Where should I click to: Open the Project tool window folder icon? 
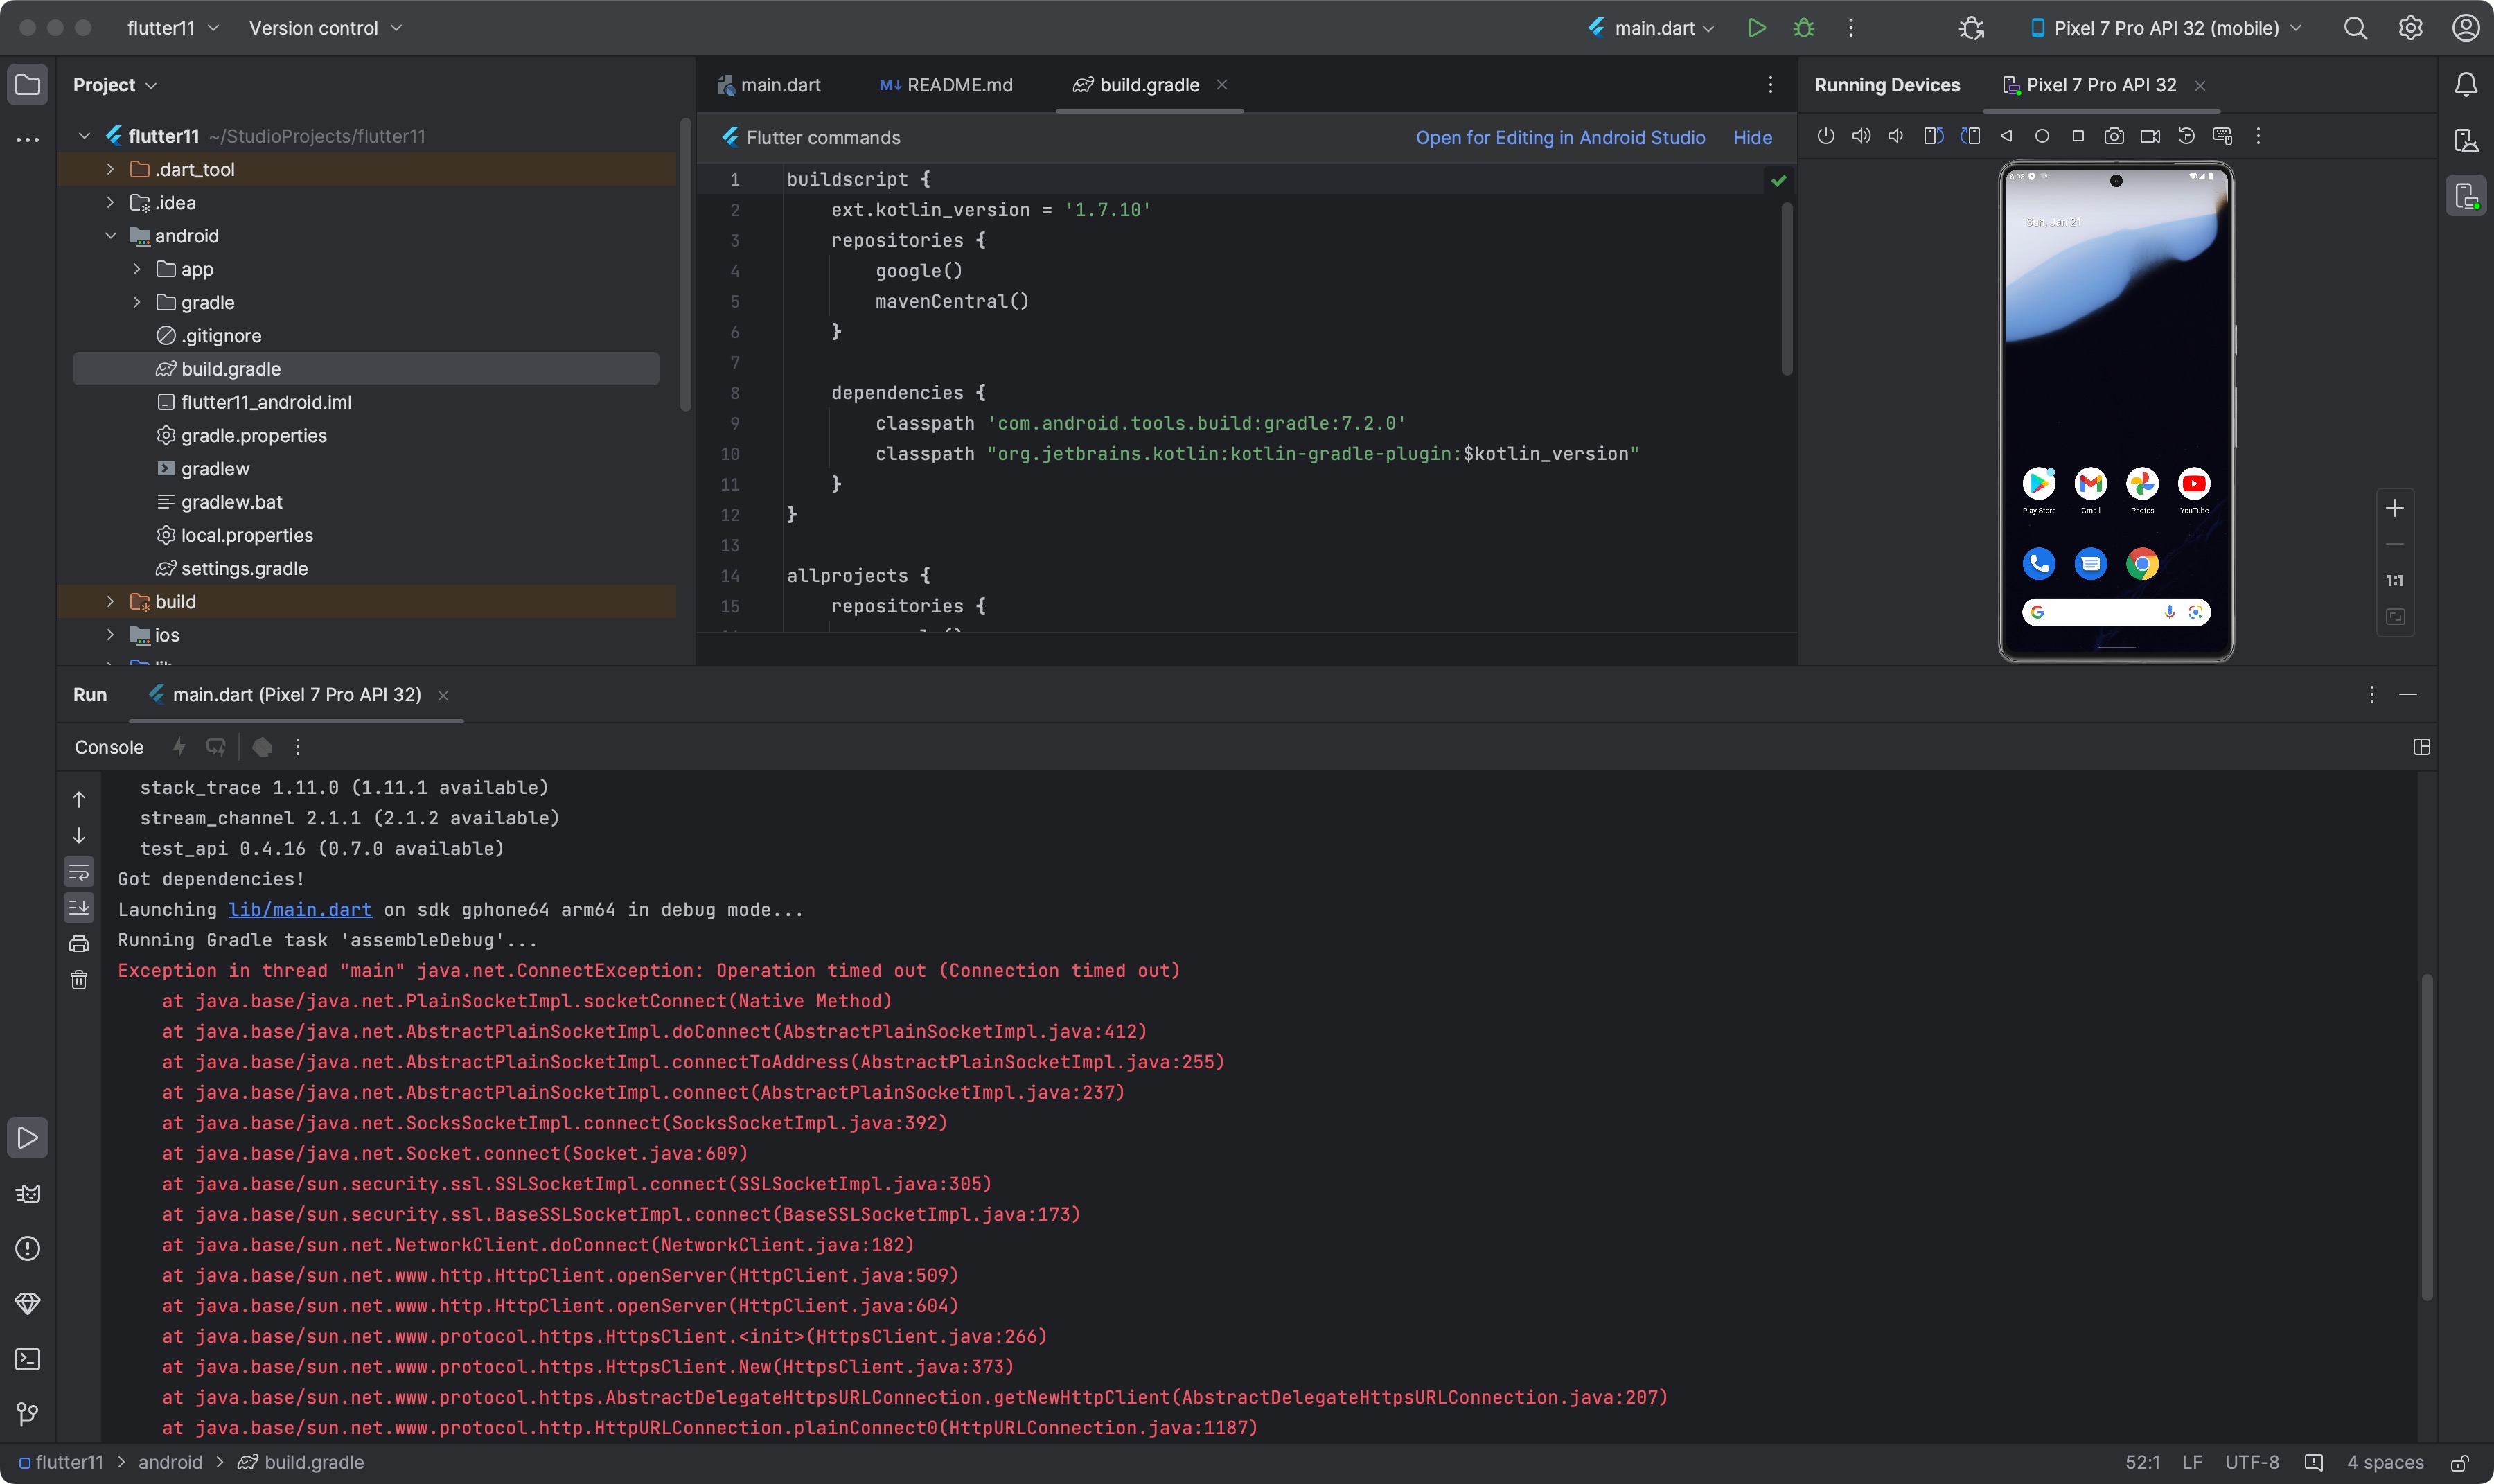click(28, 85)
